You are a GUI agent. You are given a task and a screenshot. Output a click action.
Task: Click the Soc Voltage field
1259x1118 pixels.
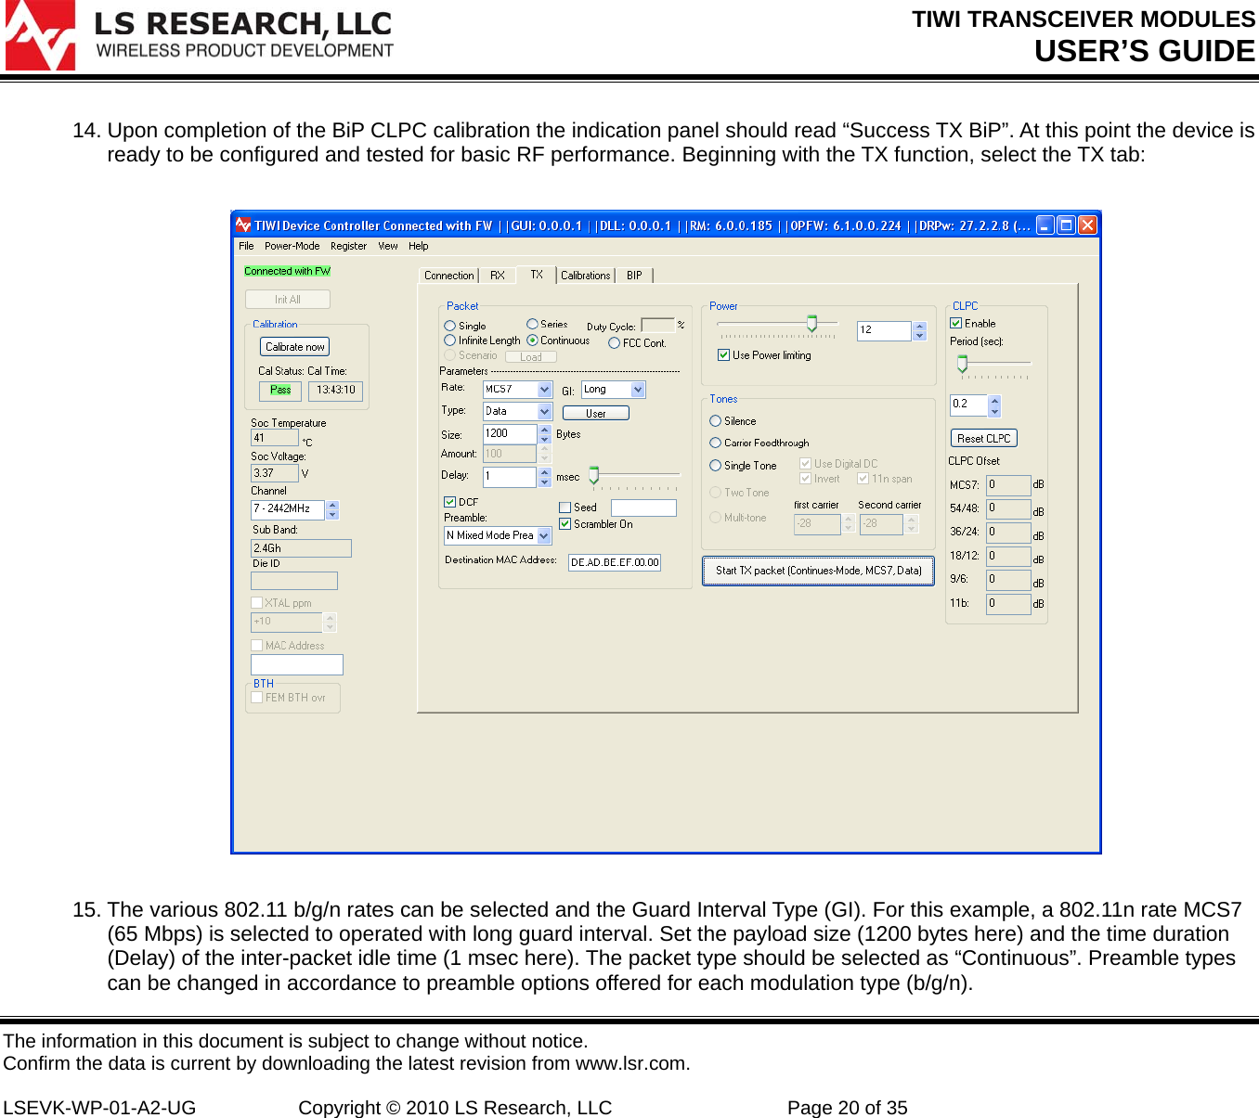274,473
